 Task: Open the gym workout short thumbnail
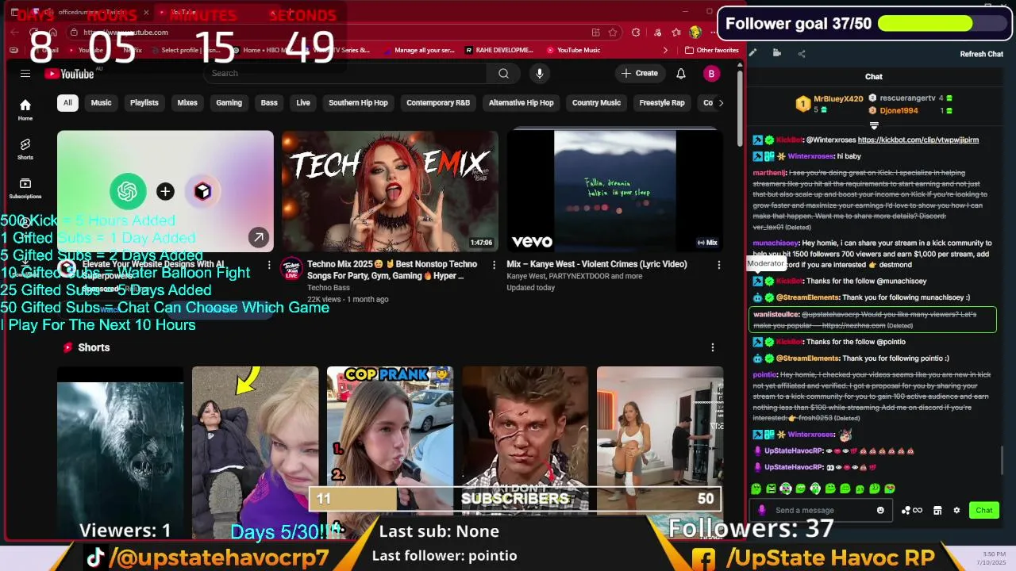click(x=660, y=452)
